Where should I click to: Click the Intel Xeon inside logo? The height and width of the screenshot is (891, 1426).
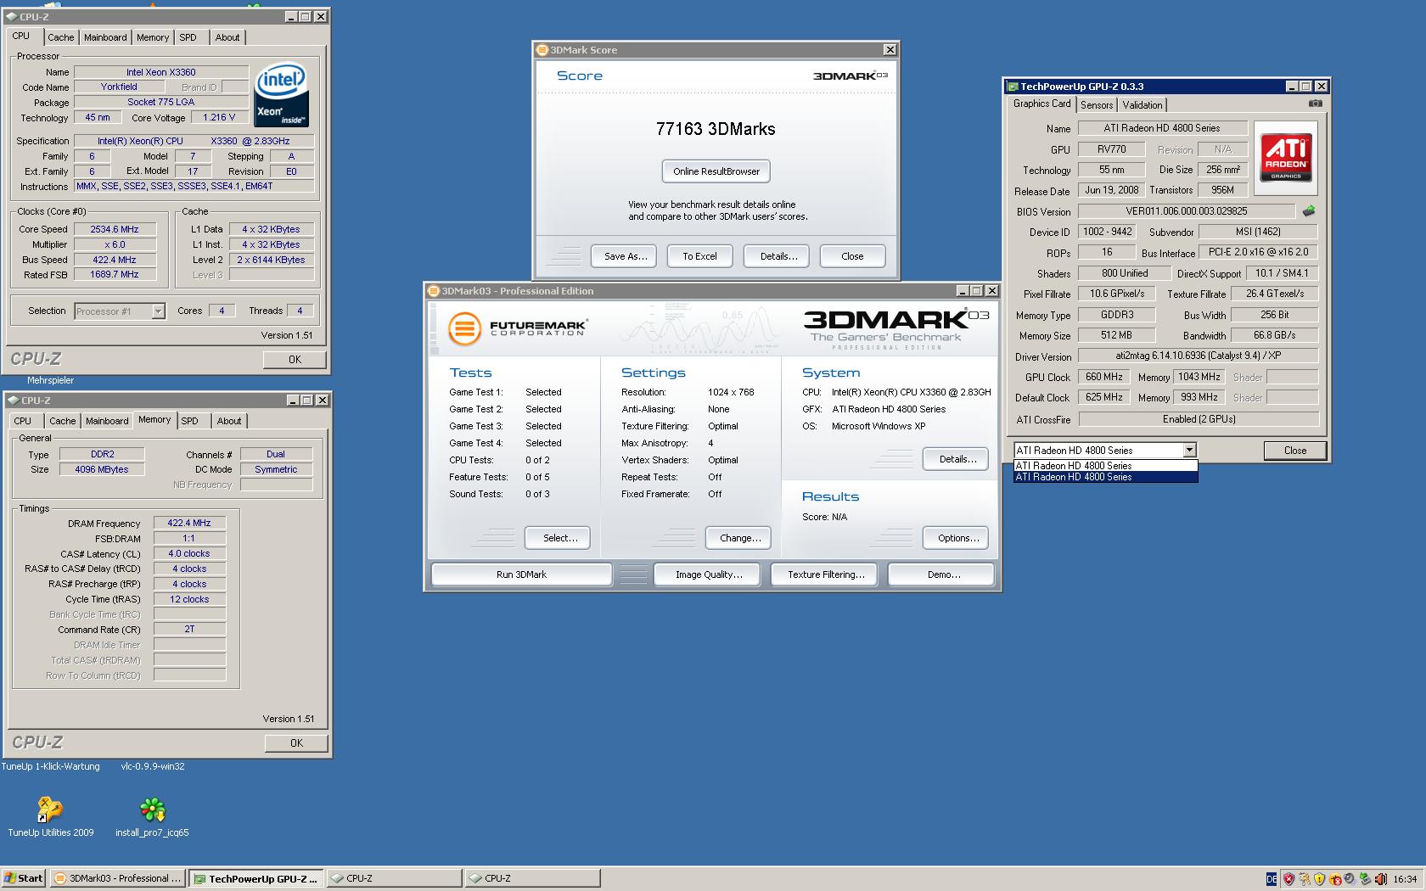281,94
